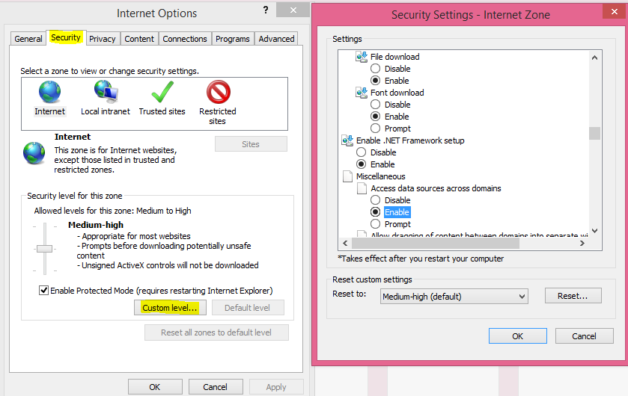Select Prompt under Font download
The width and height of the screenshot is (628, 396).
click(x=376, y=129)
